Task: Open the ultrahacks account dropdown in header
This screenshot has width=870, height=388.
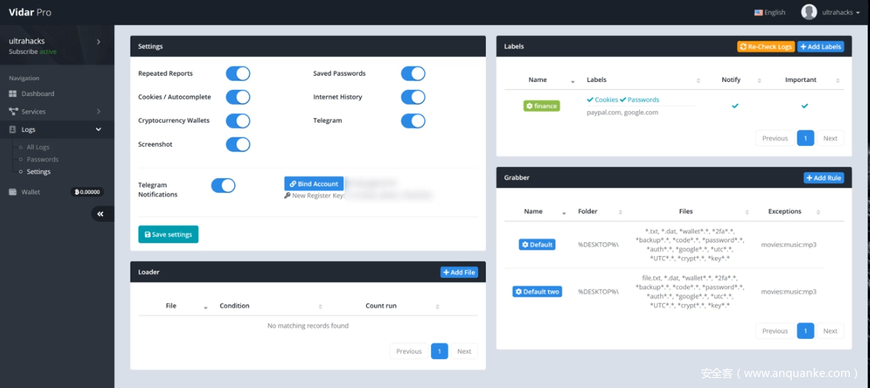Action: coord(840,12)
